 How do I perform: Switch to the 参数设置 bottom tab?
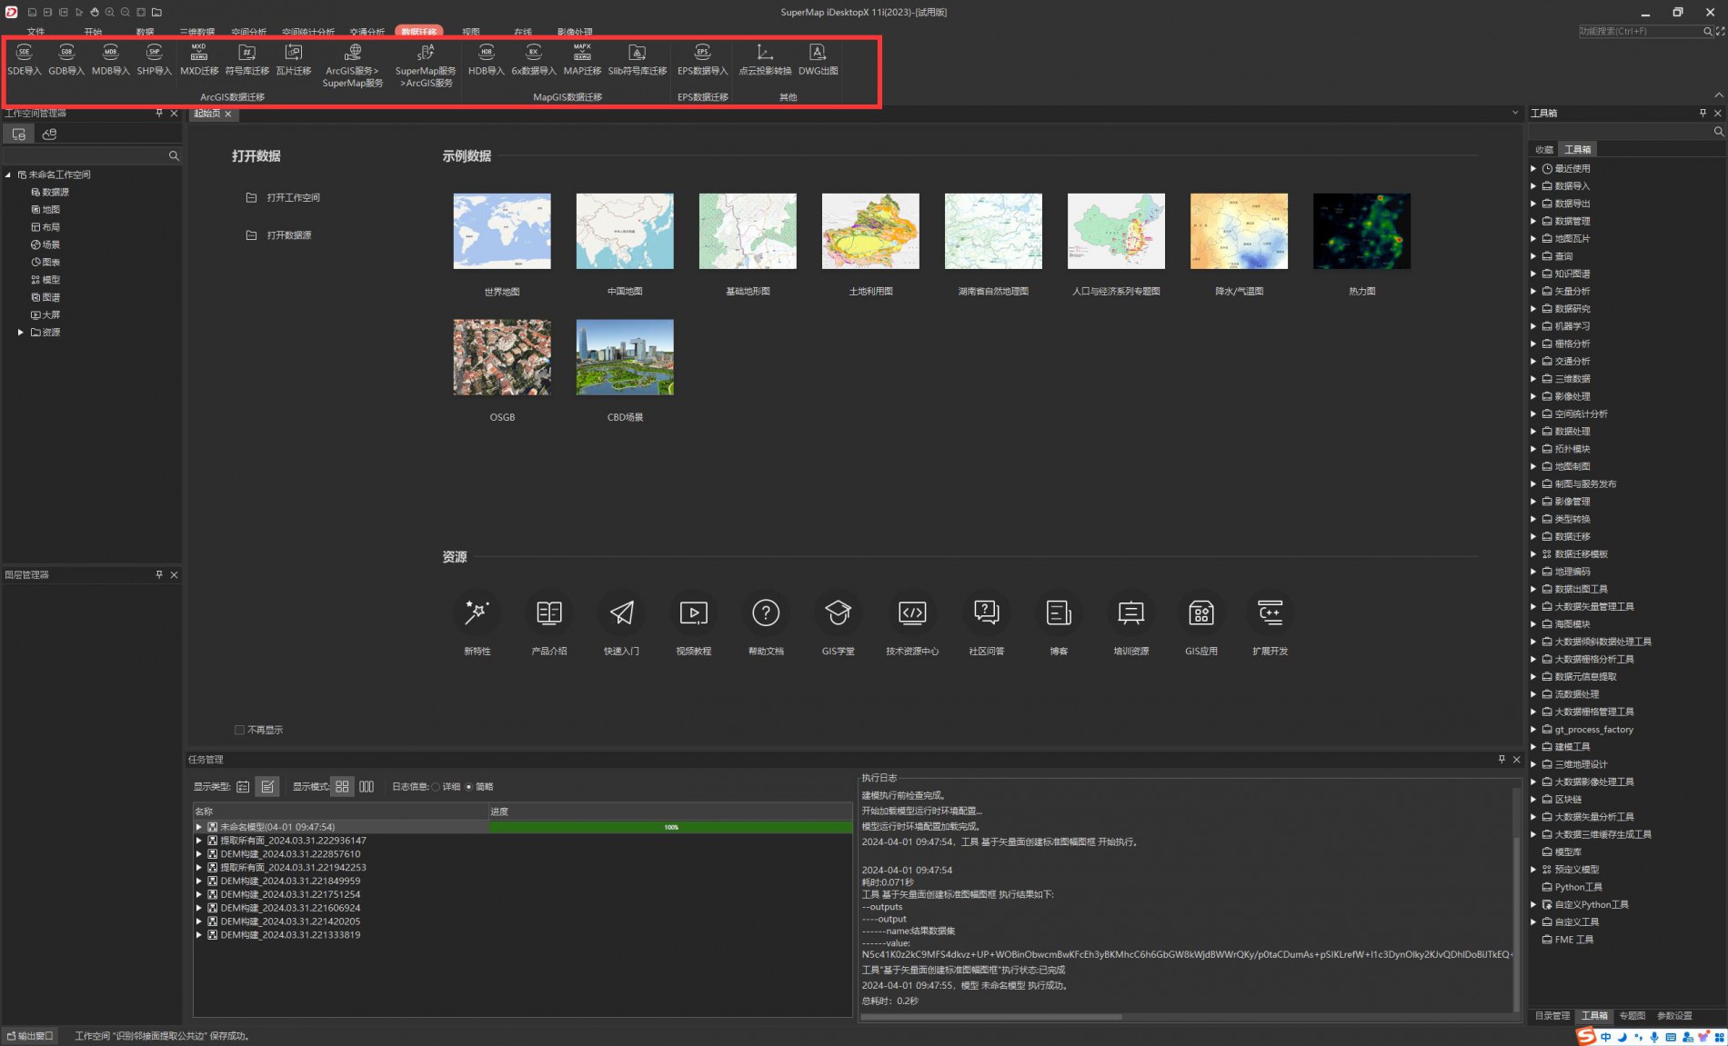tap(1674, 1016)
